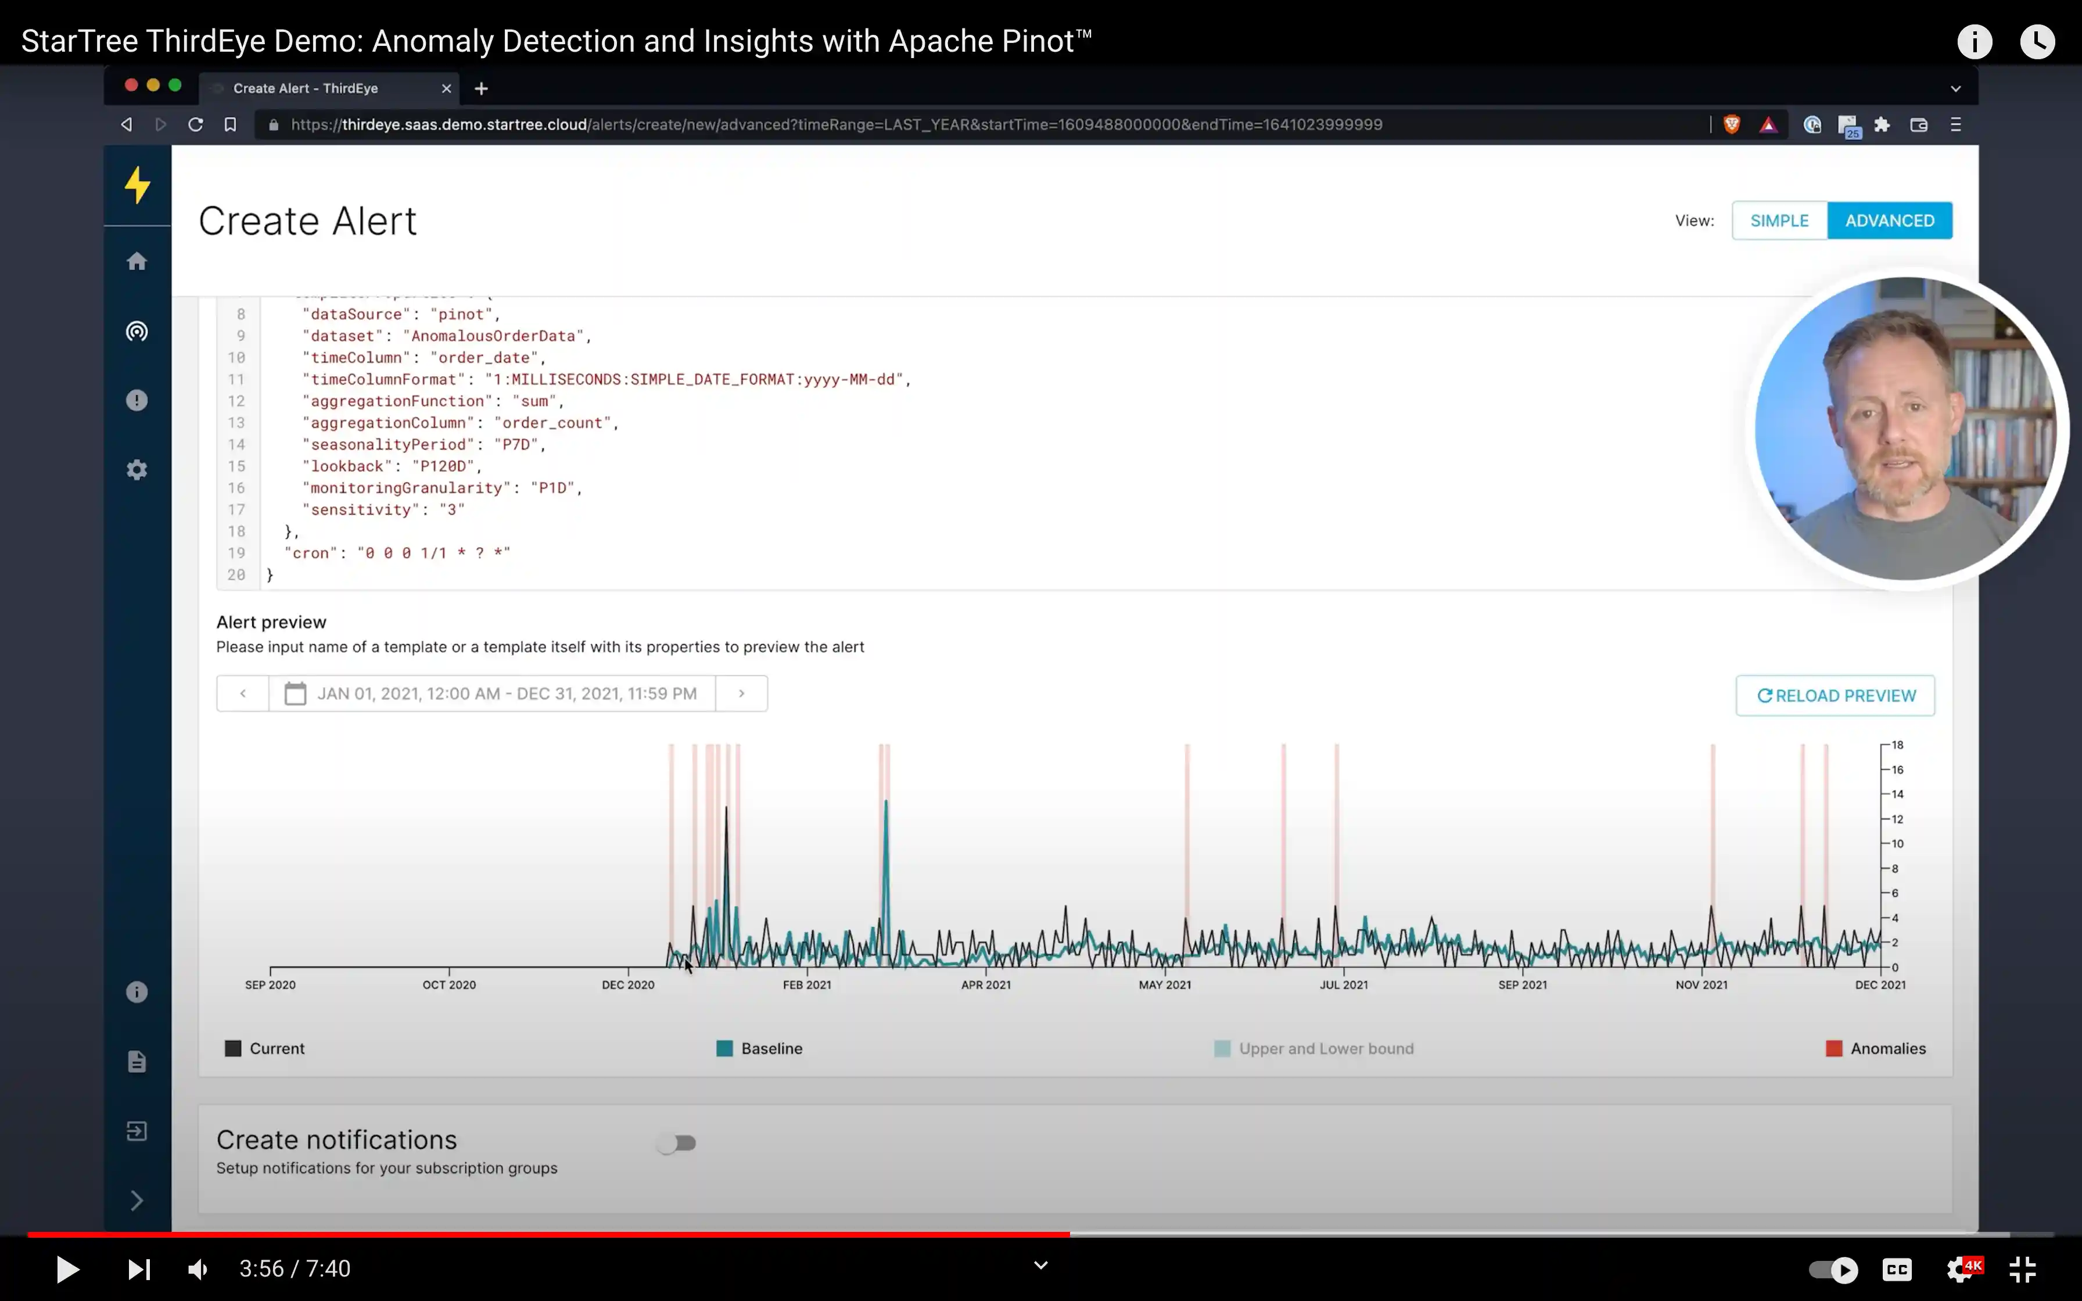Click the sign-out icon at sidebar bottom
Viewport: 2082px width, 1301px height.
tap(137, 1130)
